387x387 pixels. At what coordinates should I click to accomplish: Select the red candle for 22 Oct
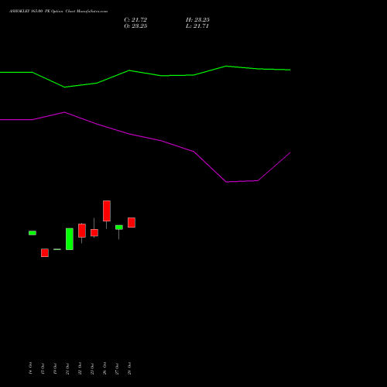click(82, 231)
